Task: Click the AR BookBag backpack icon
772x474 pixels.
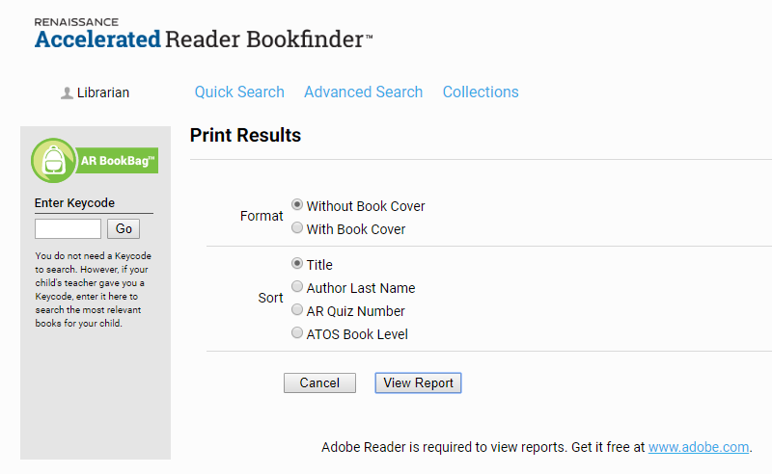Action: [53, 161]
